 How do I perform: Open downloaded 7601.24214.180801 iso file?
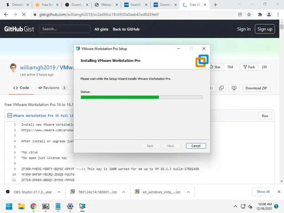(94, 192)
